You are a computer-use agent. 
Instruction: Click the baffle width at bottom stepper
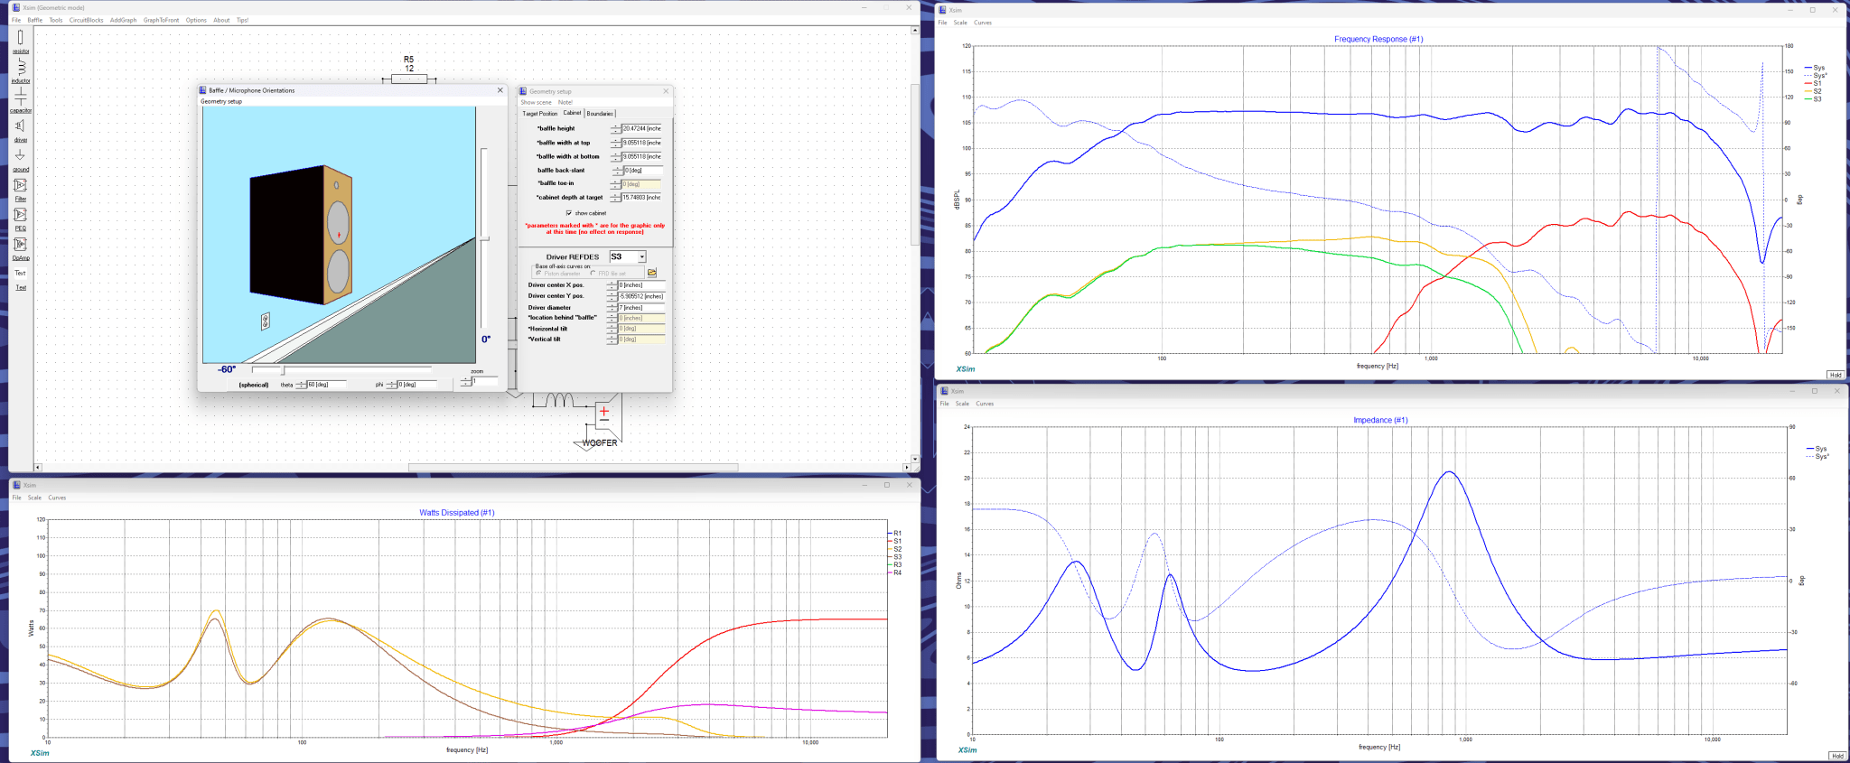(615, 156)
